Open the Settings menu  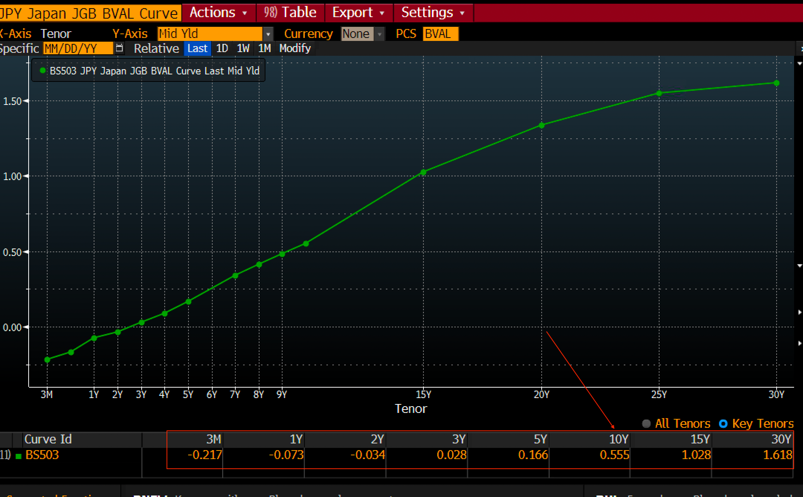[x=433, y=13]
